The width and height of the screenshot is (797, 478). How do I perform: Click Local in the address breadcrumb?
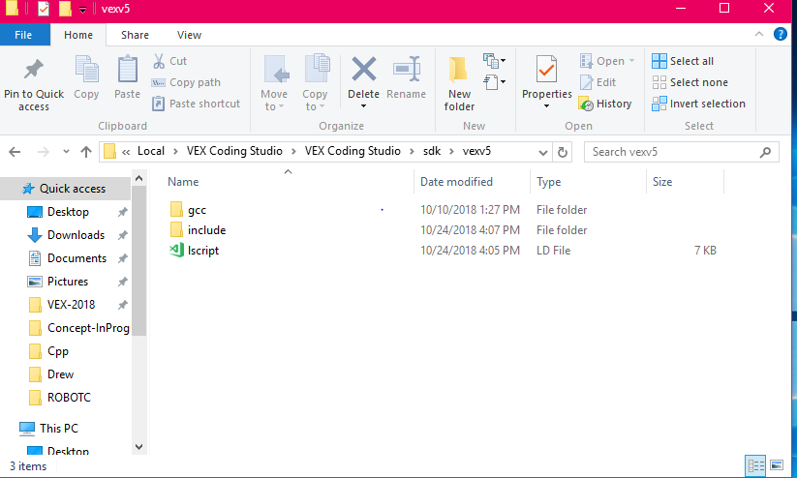[x=151, y=151]
